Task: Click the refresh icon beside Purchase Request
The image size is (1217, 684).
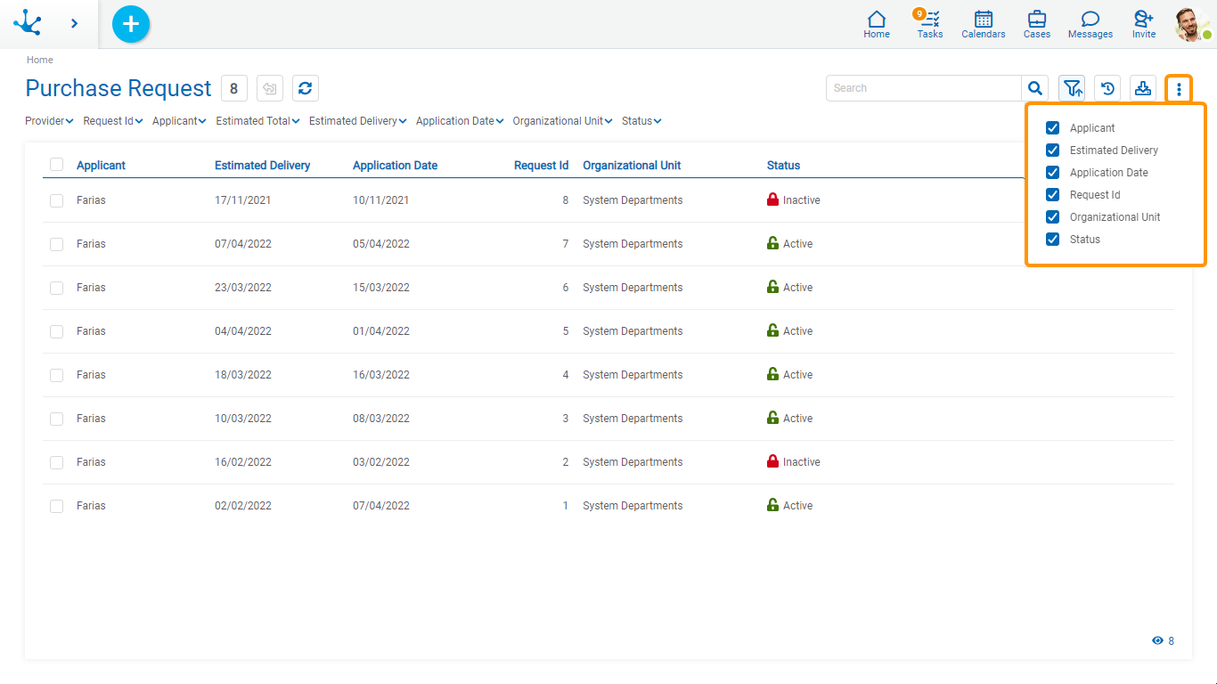Action: point(305,88)
